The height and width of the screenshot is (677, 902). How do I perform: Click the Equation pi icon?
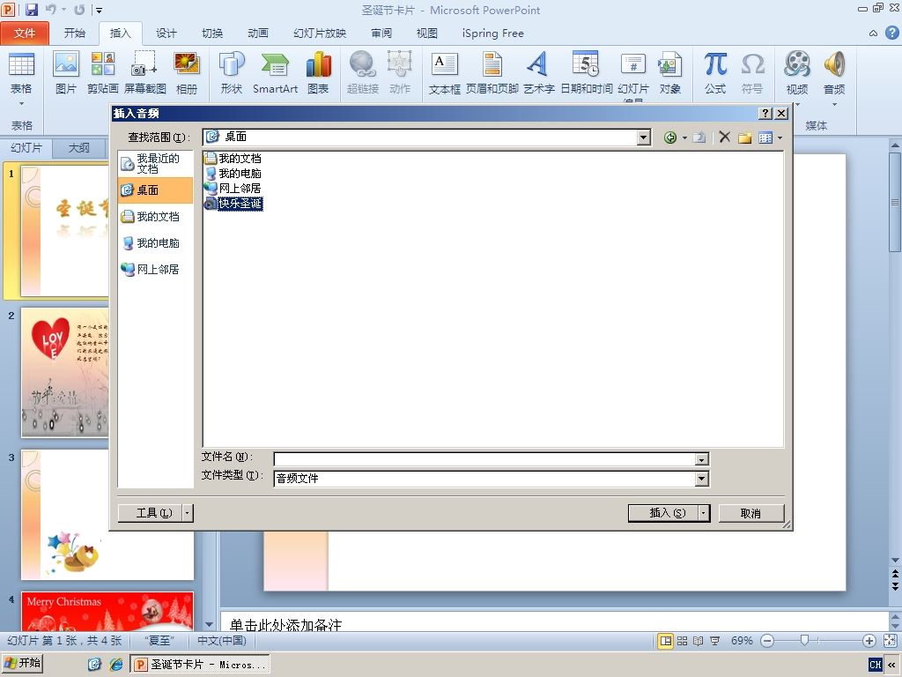tap(715, 63)
